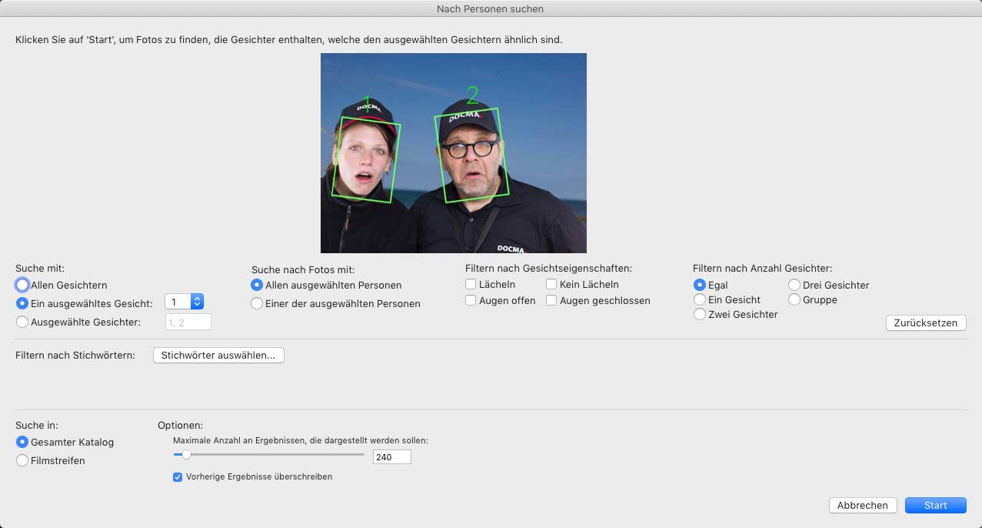Image resolution: width=982 pixels, height=528 pixels.
Task: Switch search scope to 'Filmstreifen'
Action: click(22, 460)
